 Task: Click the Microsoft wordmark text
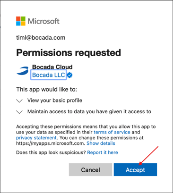coord(43,21)
